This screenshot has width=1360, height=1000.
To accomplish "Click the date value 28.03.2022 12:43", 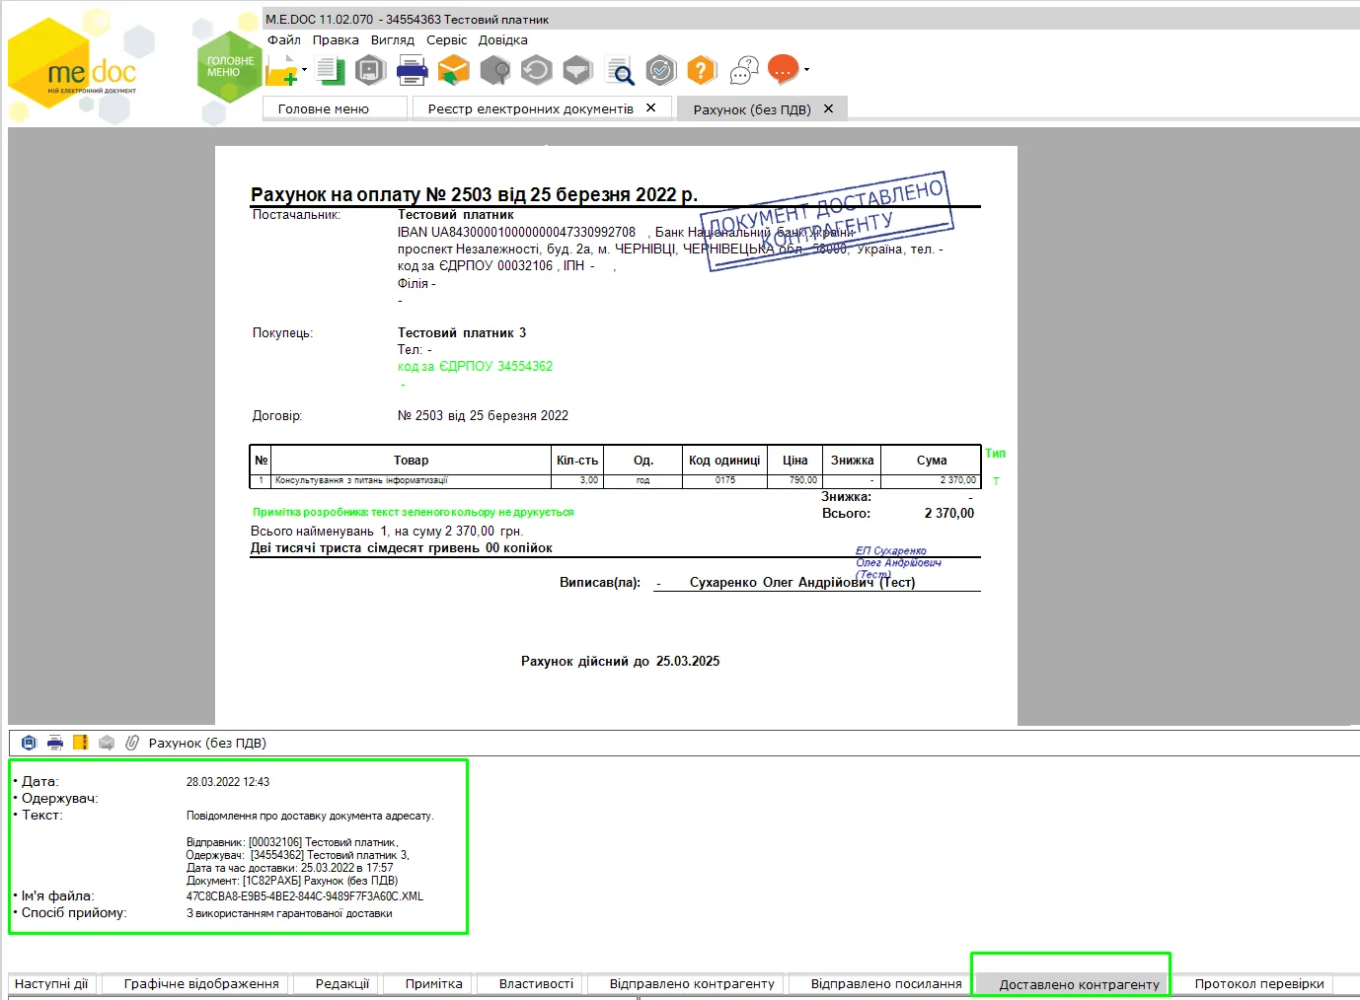I will (228, 782).
